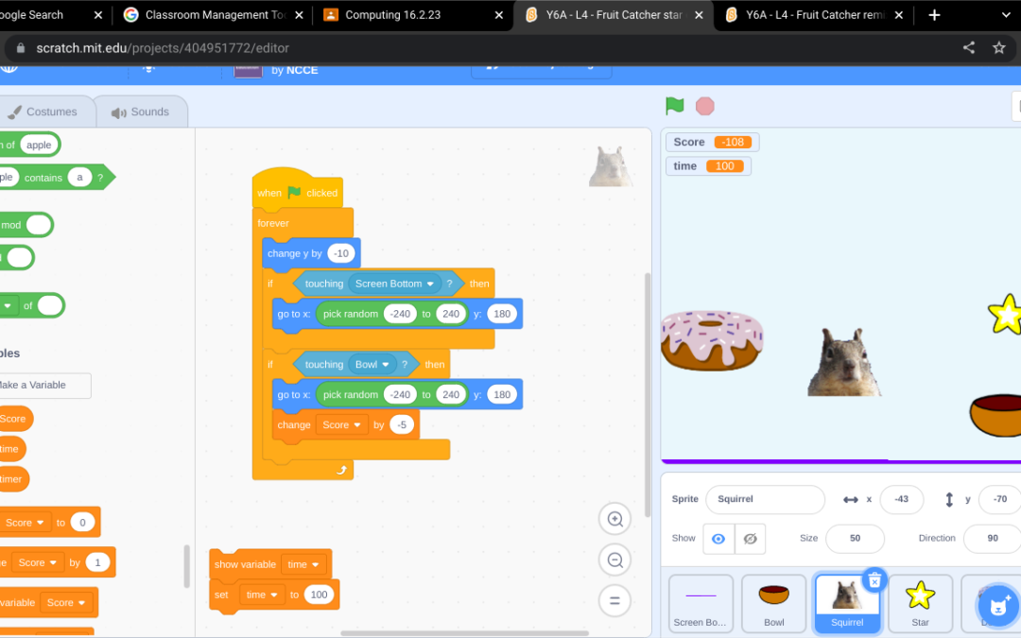Stop the project with the red stop icon
Screen dimensions: 1021x638
(704, 107)
